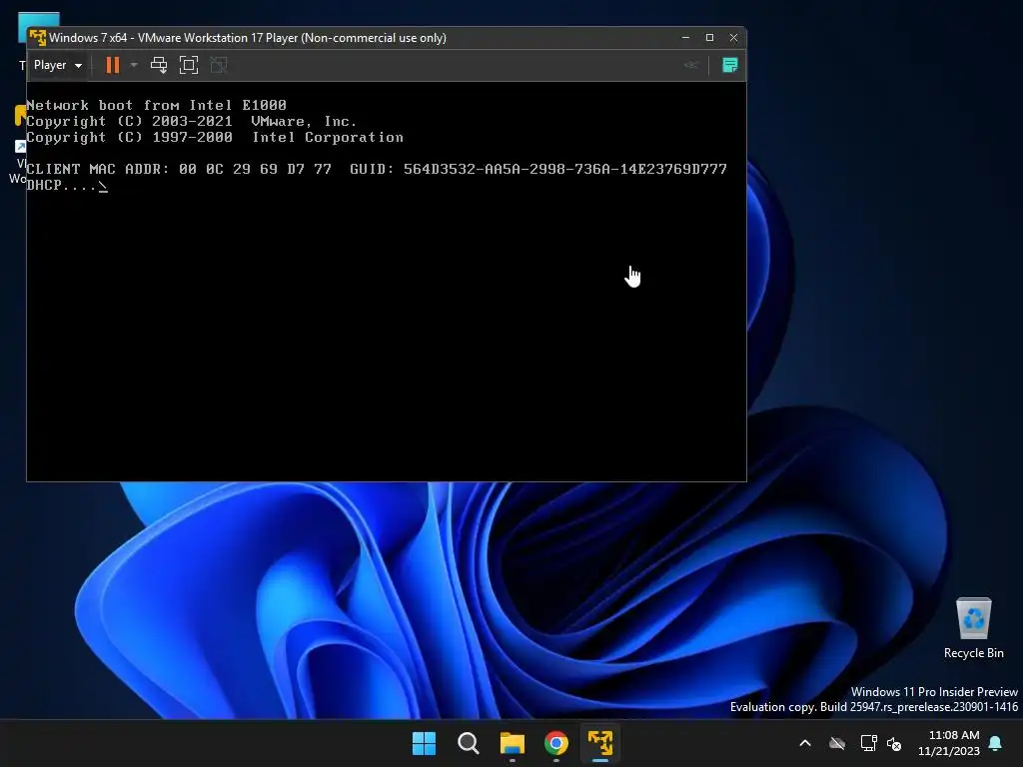Click the VMware Player title bar icon

[x=38, y=38]
